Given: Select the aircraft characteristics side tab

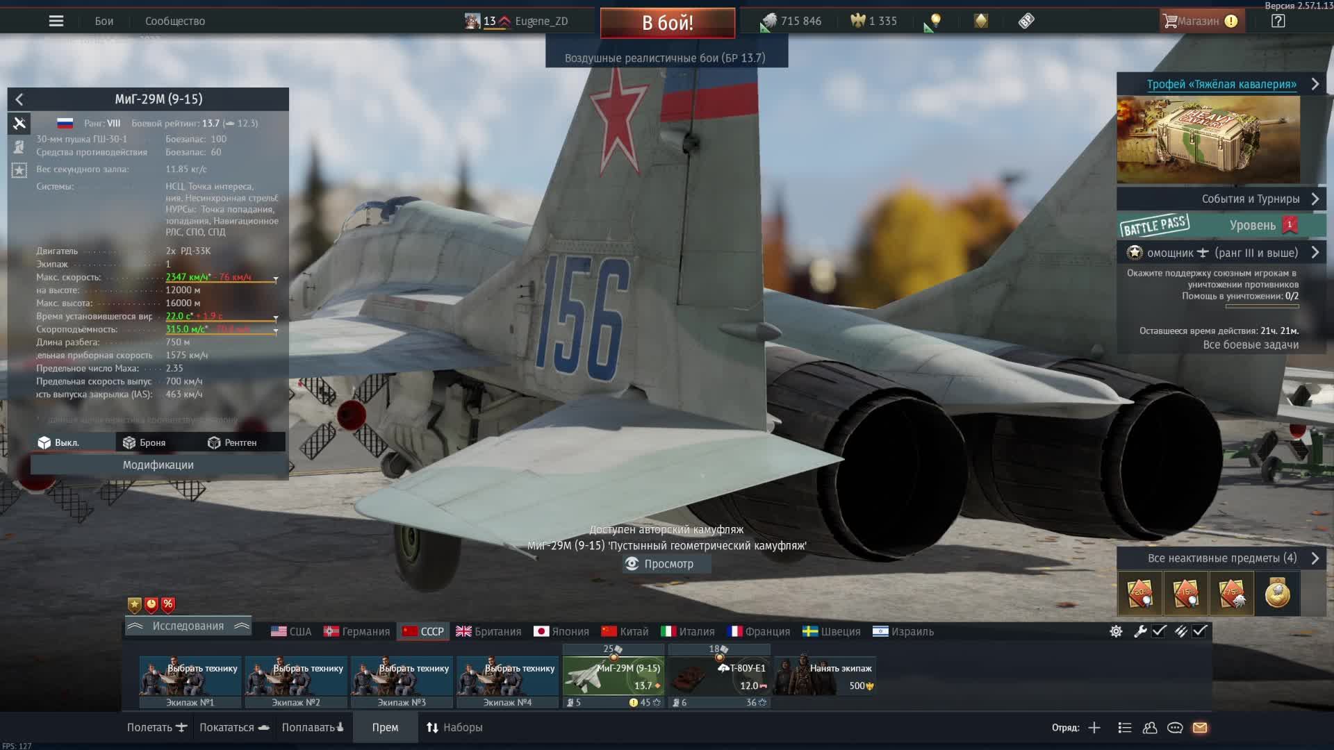Looking at the screenshot, I should [x=19, y=124].
